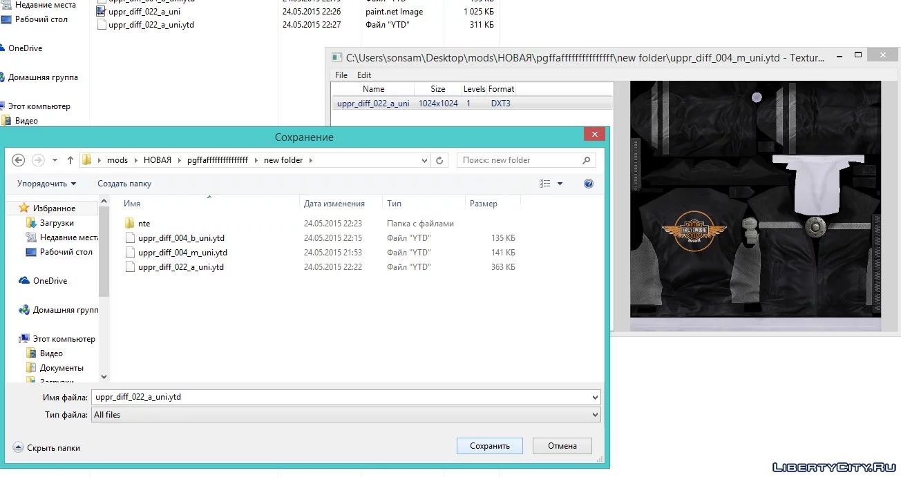This screenshot has height=477, width=901.
Task: Navigate to mods in the breadcrumb path
Action: [x=117, y=160]
